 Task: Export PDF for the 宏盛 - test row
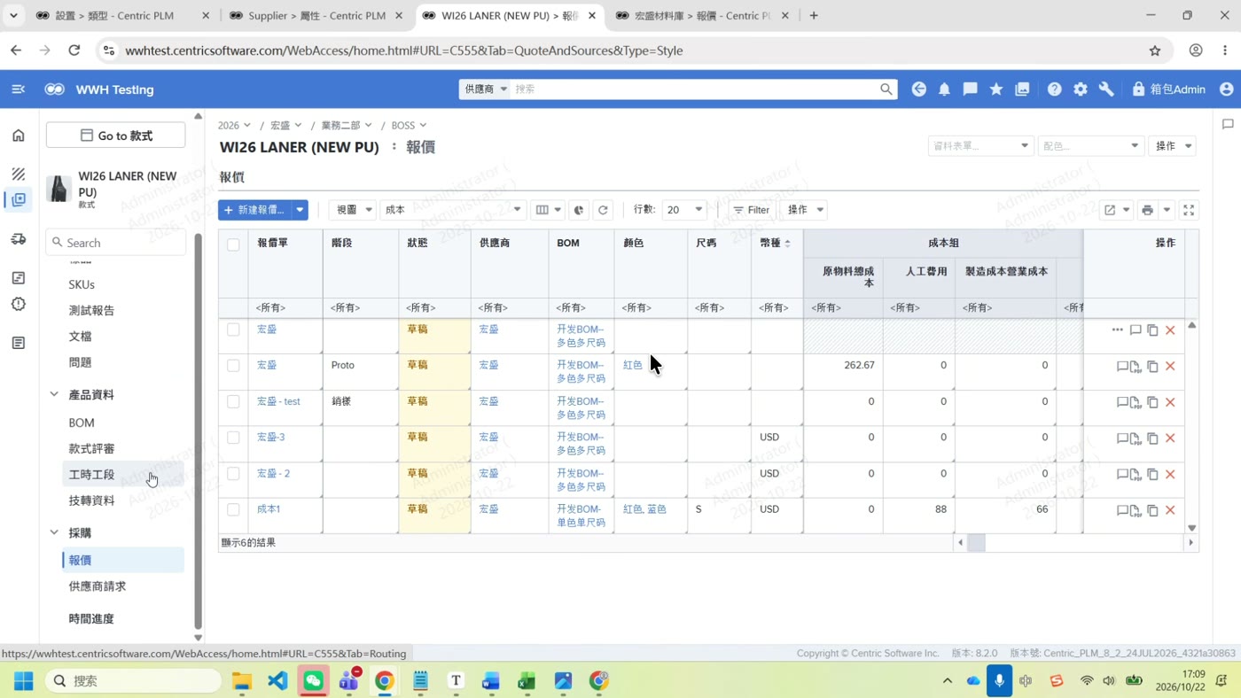pyautogui.click(x=1136, y=402)
